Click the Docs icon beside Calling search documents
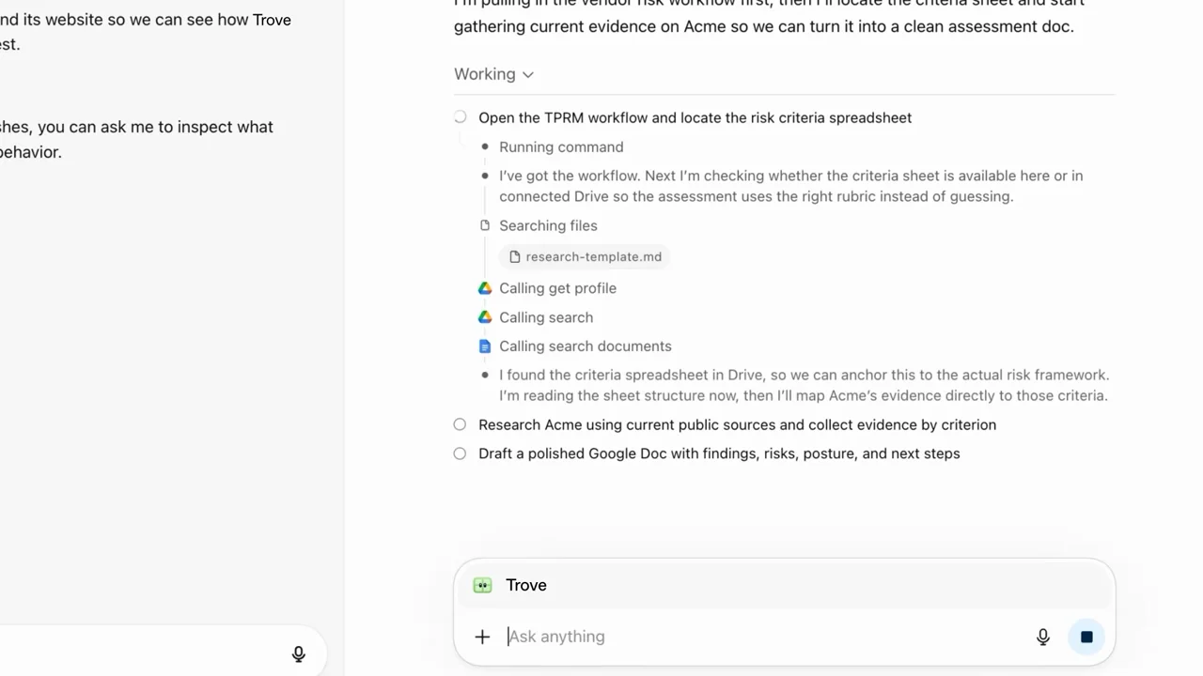Screen dimensions: 1203x676 (485, 346)
